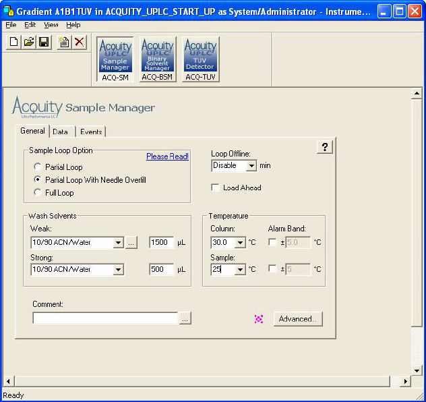Switch to the General tab
426x402 pixels.
tap(32, 131)
